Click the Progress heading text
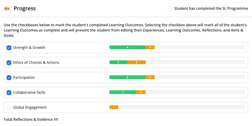 [25, 8]
